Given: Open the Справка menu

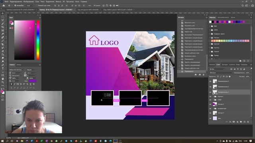Looking at the screenshot, I should [x=84, y=2].
